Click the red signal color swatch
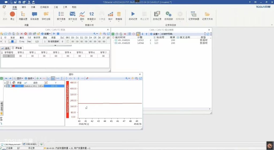 point(14,86)
